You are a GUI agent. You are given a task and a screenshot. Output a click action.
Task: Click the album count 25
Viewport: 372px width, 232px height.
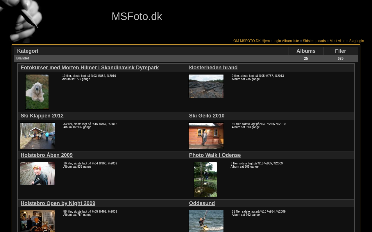(306, 59)
